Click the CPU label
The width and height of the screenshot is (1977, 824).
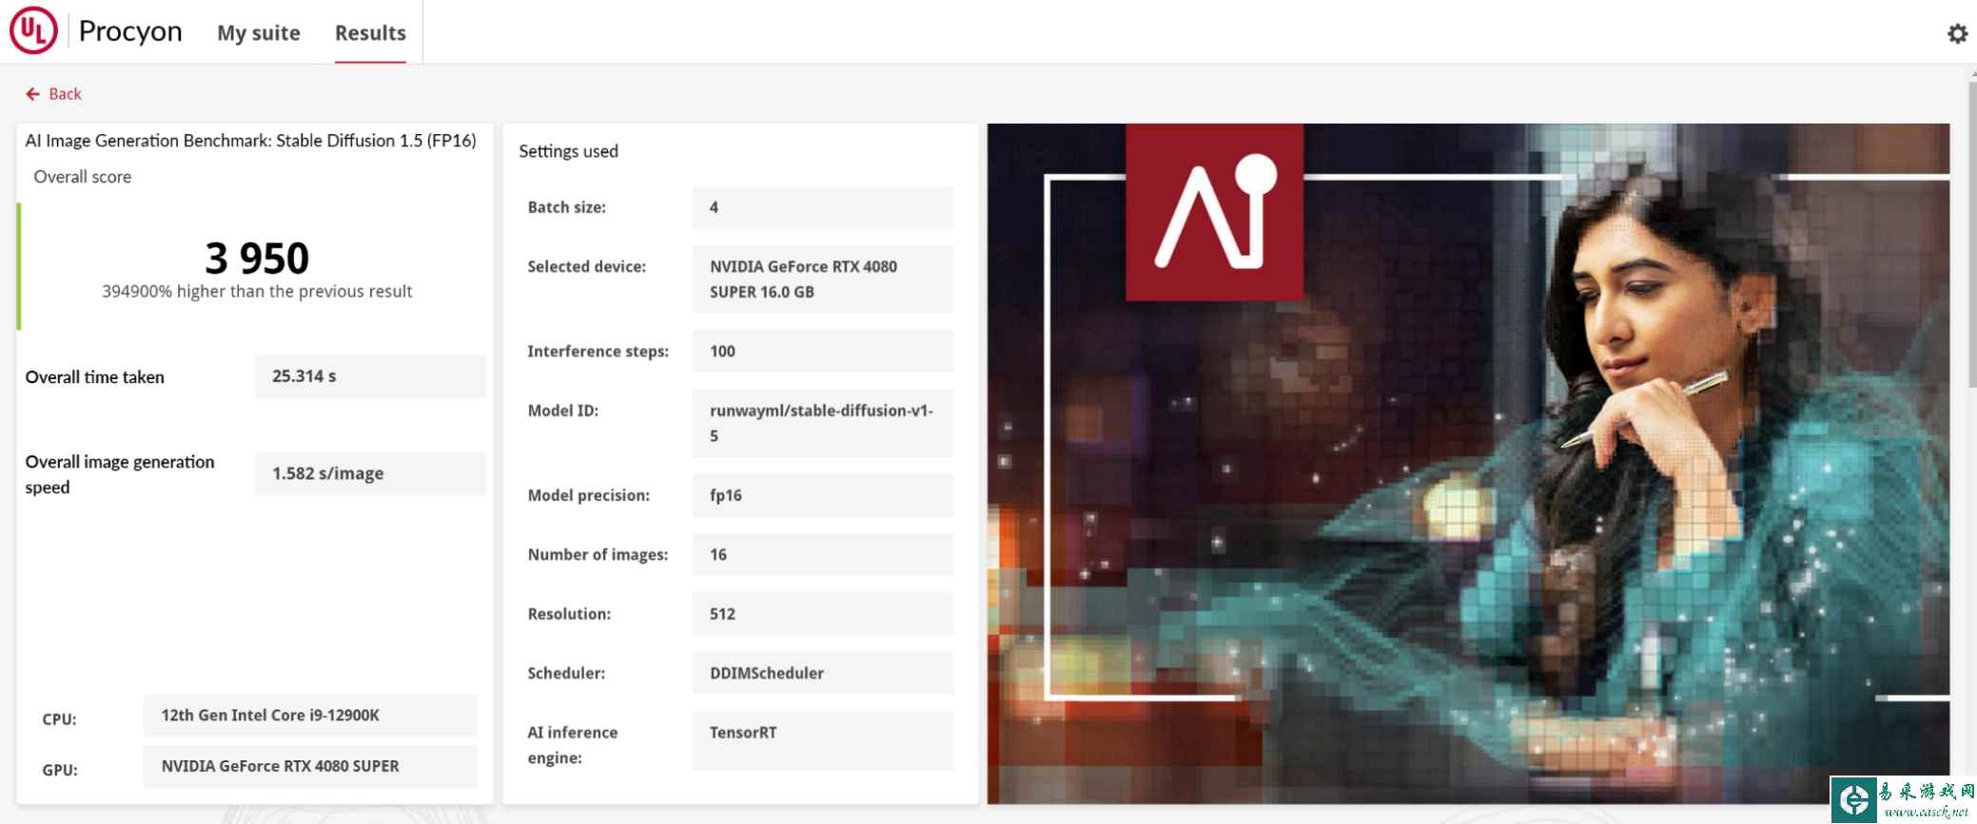tap(59, 719)
